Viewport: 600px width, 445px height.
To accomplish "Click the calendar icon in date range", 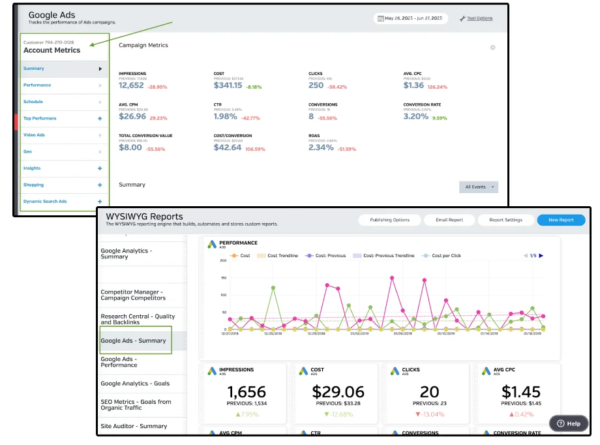I will 380,18.
